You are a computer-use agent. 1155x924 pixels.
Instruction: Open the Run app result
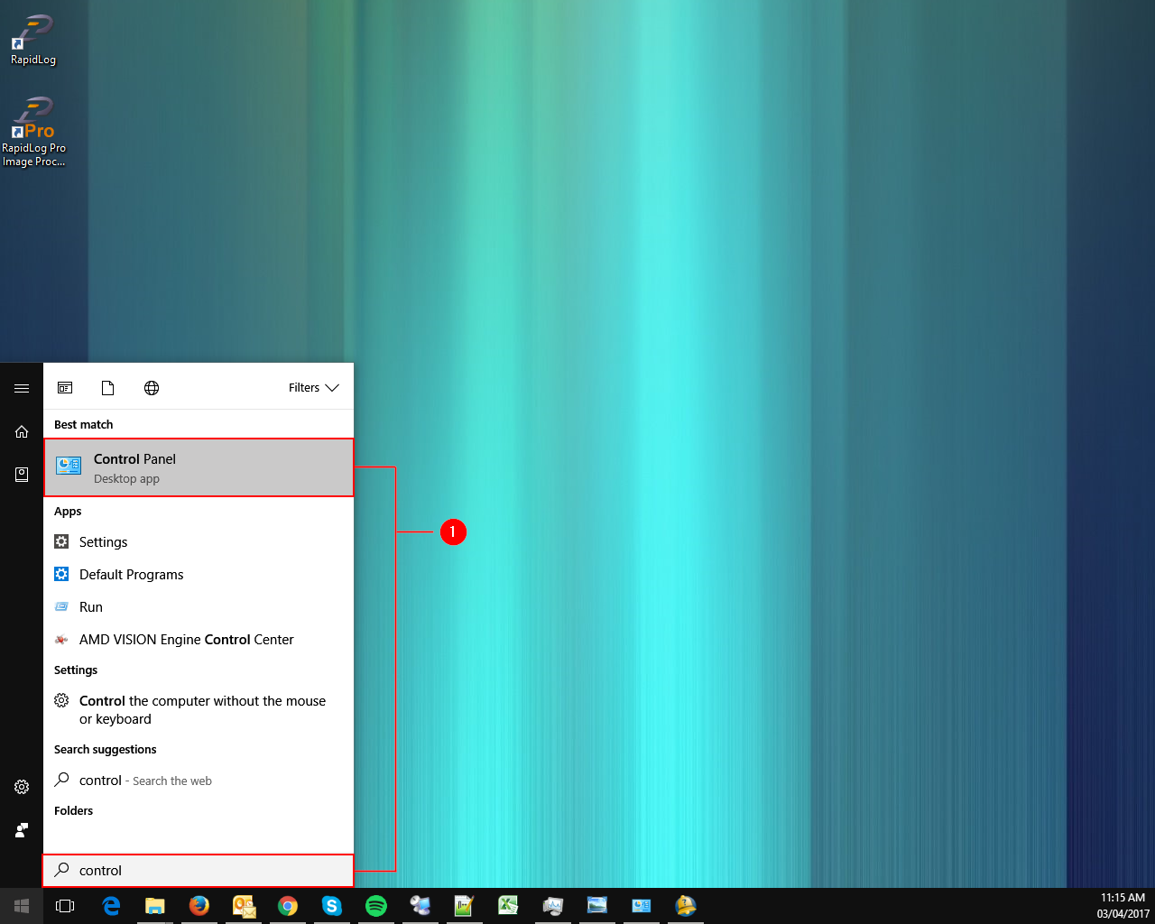click(90, 607)
